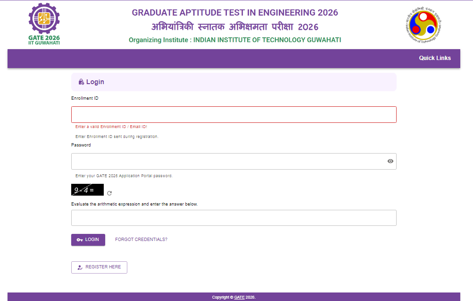This screenshot has height=301, width=473.
Task: Select the captcha answer input box
Action: tap(233, 217)
